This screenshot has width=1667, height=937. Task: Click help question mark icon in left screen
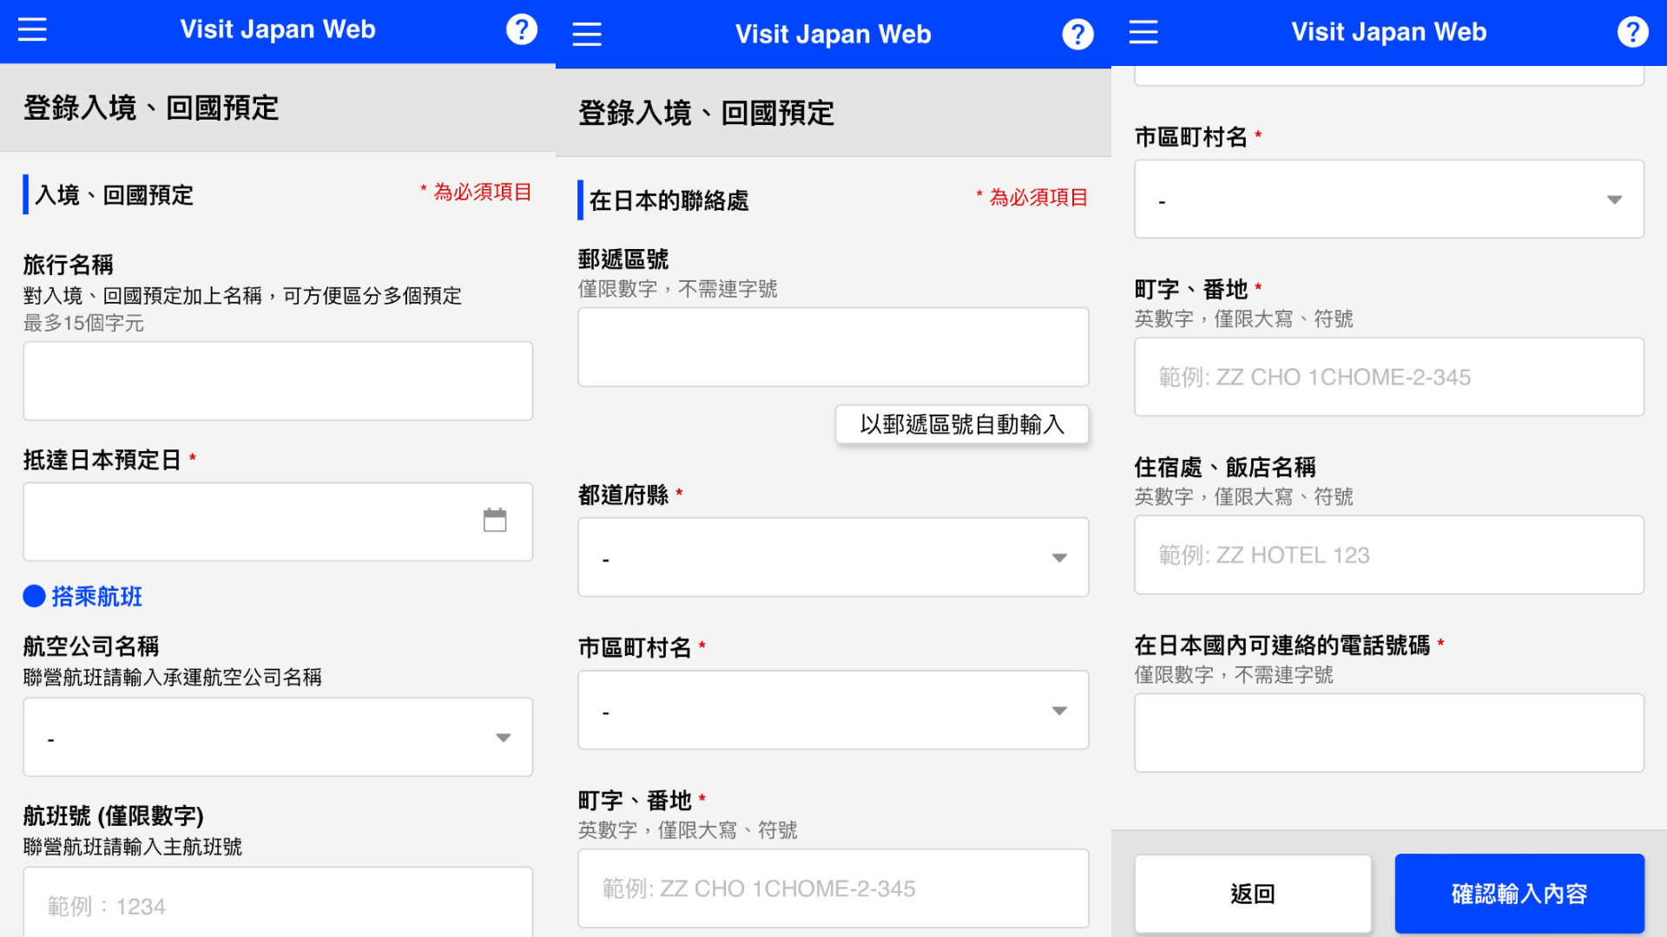tap(522, 29)
